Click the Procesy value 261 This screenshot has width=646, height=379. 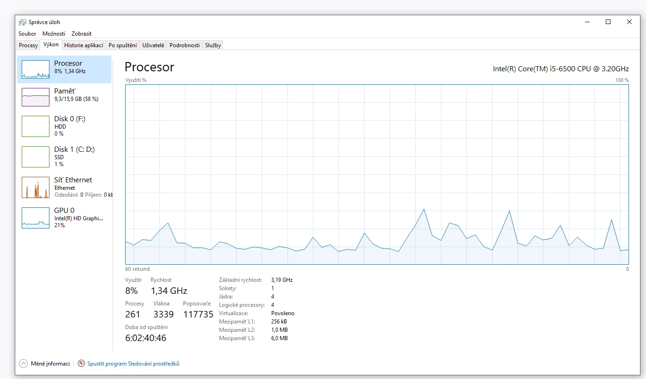coord(133,315)
